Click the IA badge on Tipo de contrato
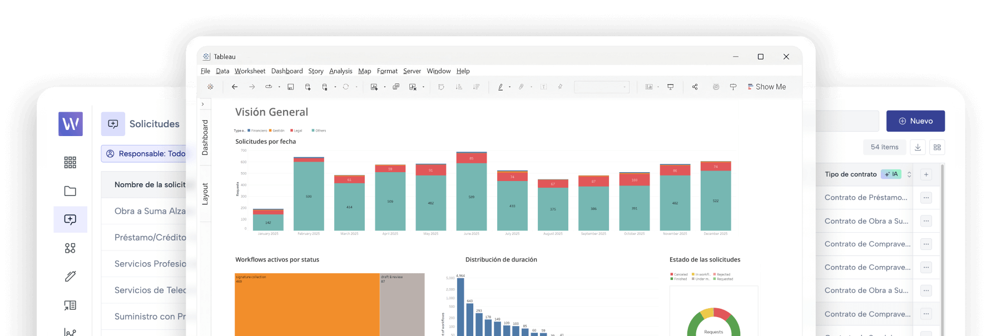The height and width of the screenshot is (336, 1001). pos(891,174)
